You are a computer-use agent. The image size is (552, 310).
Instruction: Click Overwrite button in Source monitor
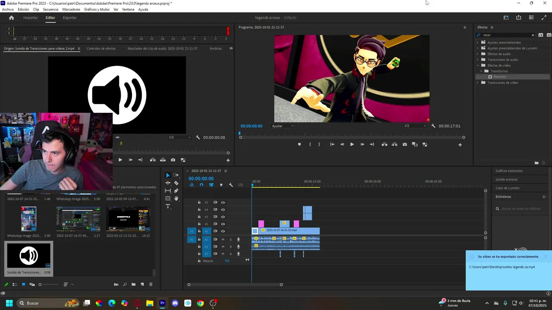[x=163, y=160]
